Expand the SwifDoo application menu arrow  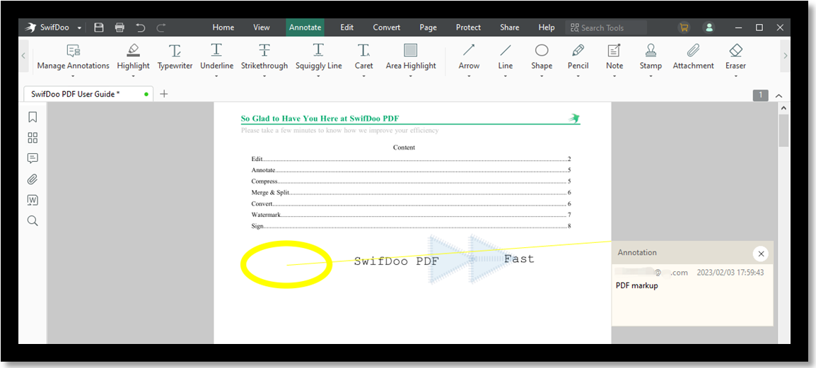tap(79, 28)
